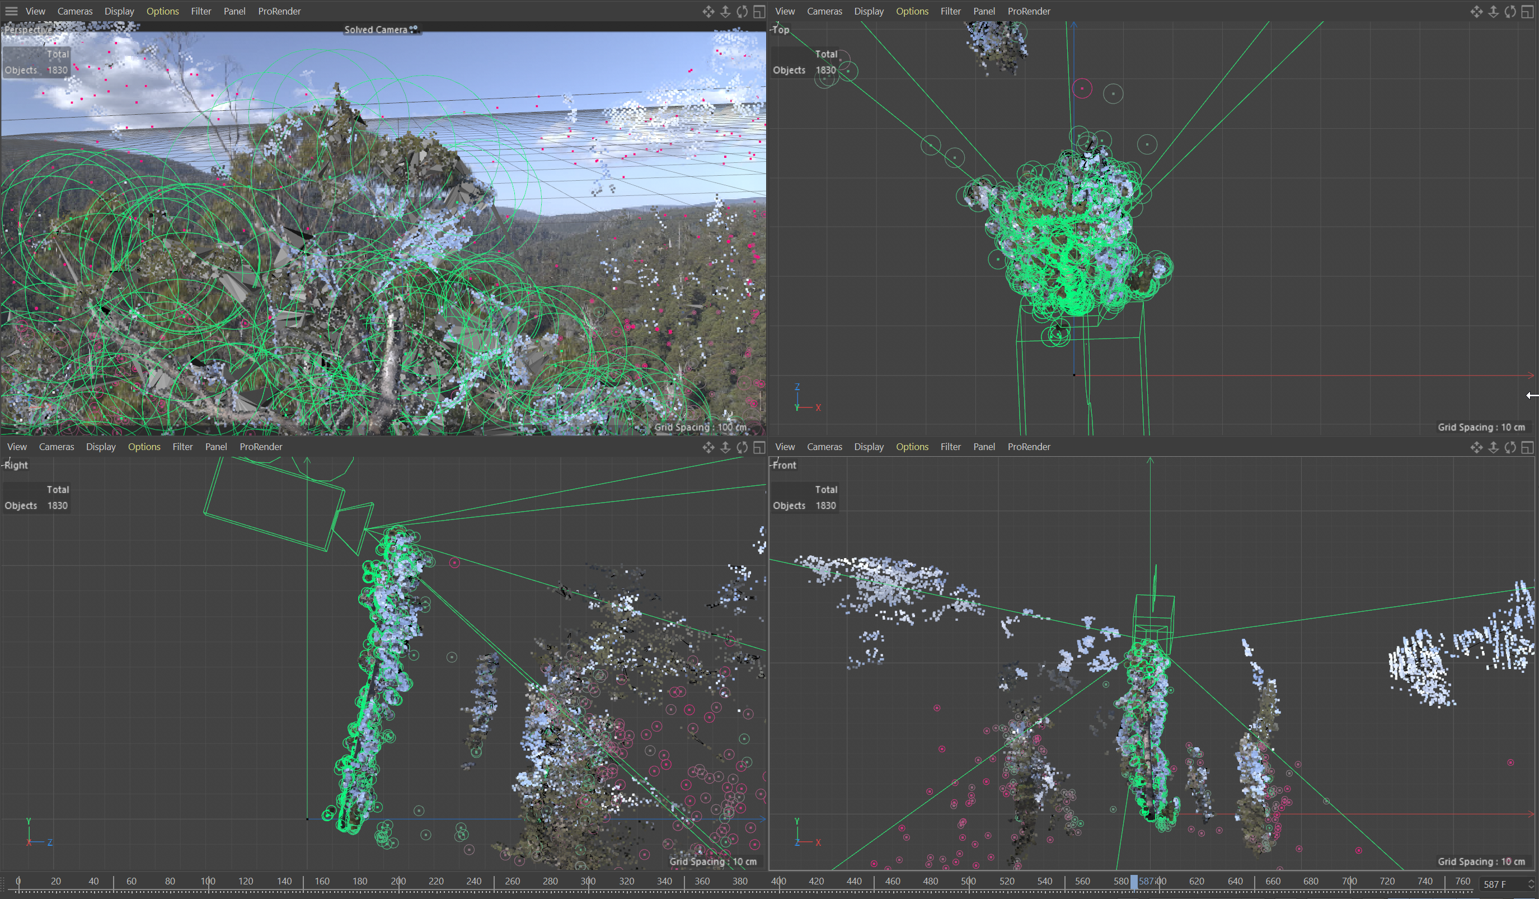Open the ProRender menu in the Front view

click(x=1029, y=447)
